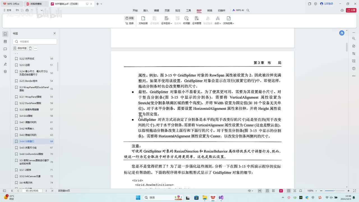Open the signature sidebar panel icon

pyautogui.click(x=5, y=64)
